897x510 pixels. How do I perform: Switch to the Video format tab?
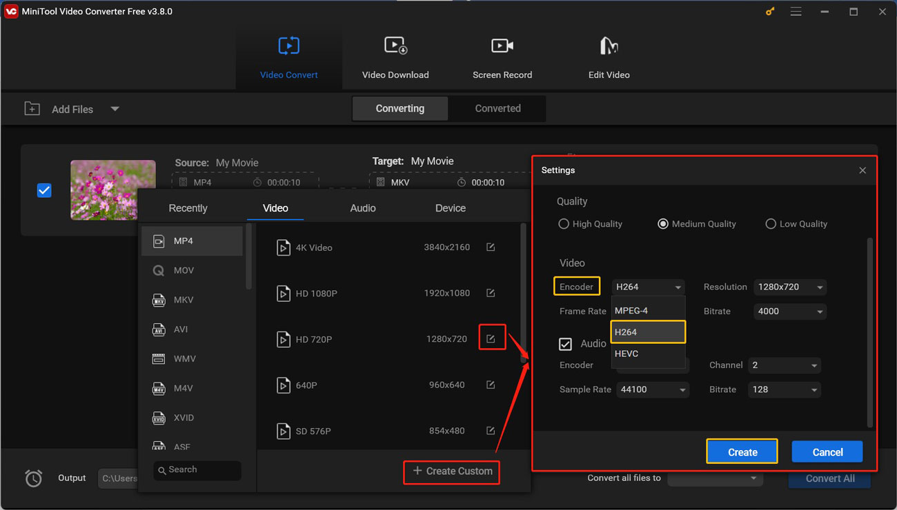(275, 208)
